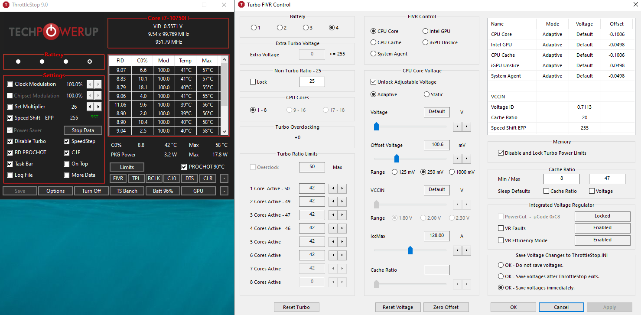Select battery profile 2 radio in FIVR
This screenshot has width=641, height=315.
coord(280,28)
